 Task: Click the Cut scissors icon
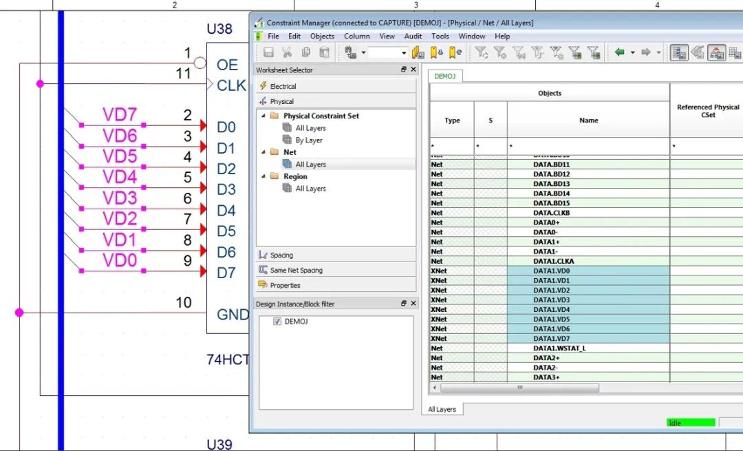(287, 52)
